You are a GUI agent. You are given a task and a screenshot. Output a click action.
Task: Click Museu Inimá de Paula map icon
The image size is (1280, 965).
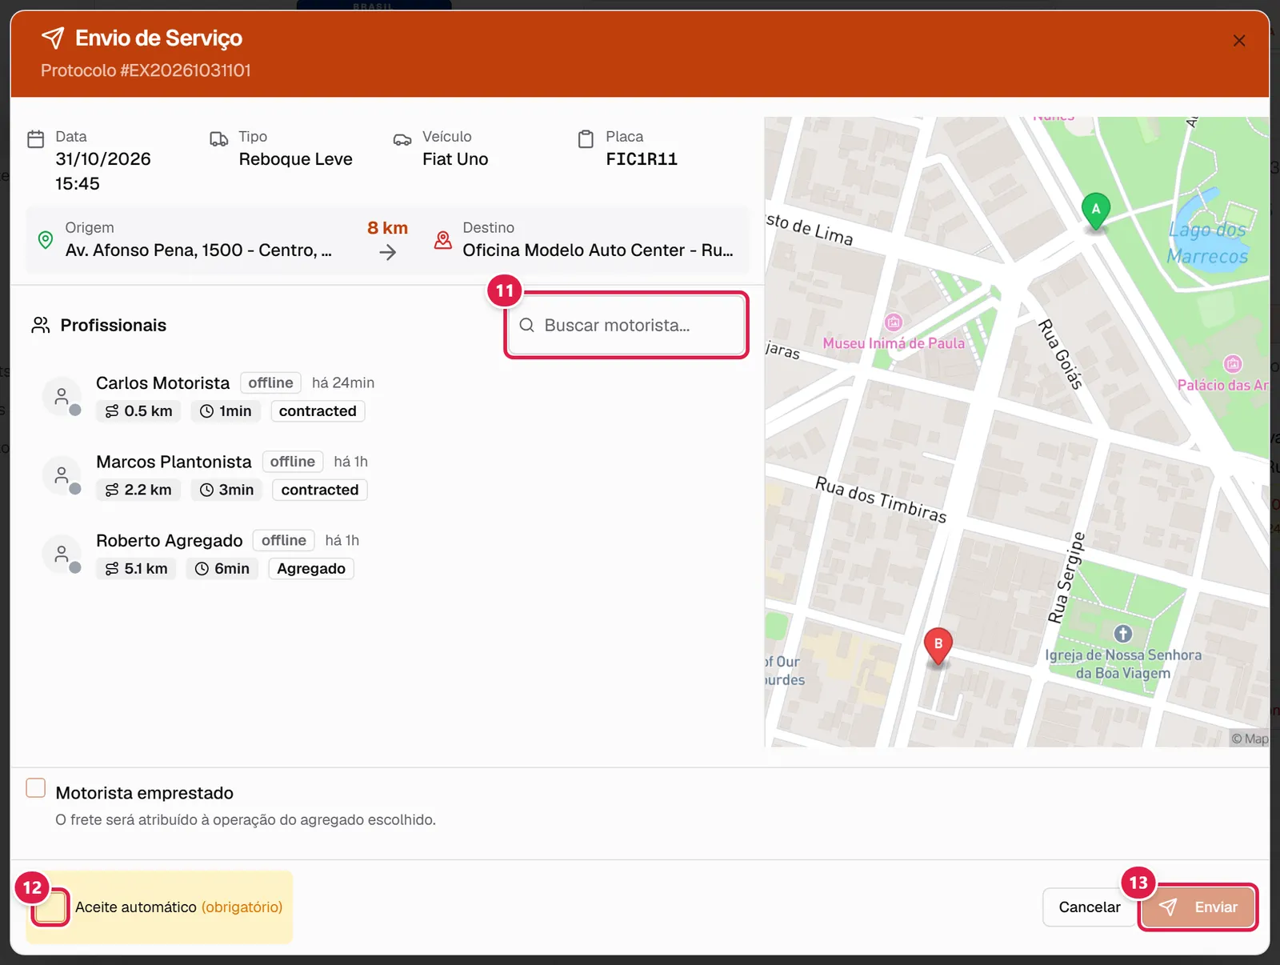894,322
